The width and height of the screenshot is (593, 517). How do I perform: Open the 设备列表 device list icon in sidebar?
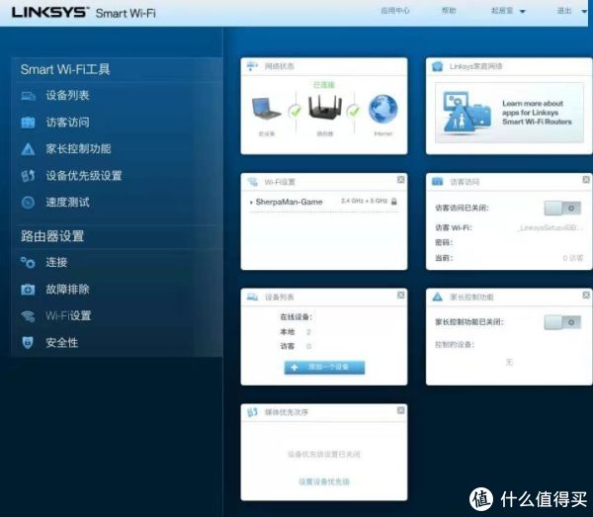tap(28, 96)
